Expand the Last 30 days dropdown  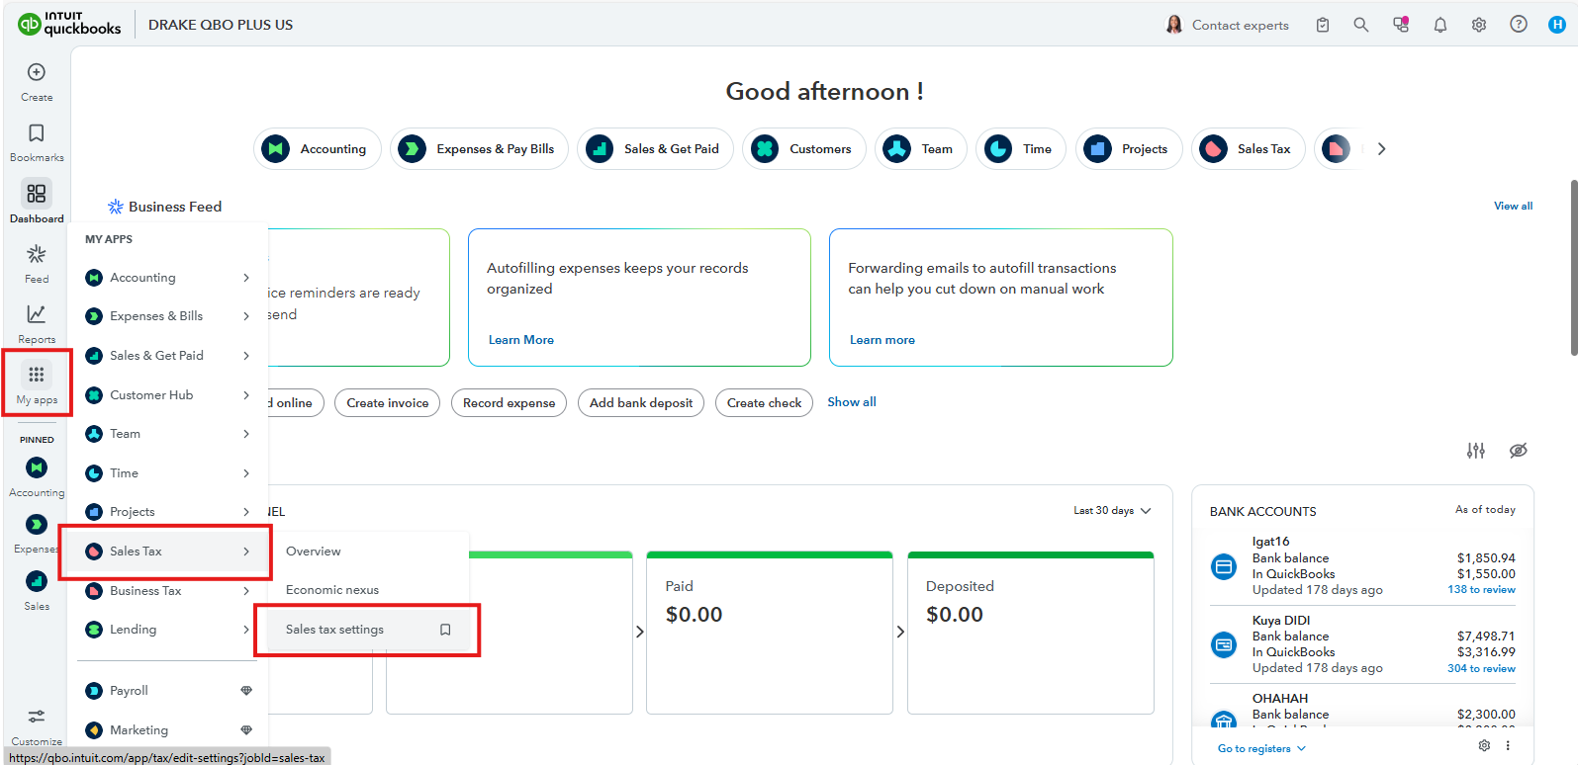[1112, 511]
